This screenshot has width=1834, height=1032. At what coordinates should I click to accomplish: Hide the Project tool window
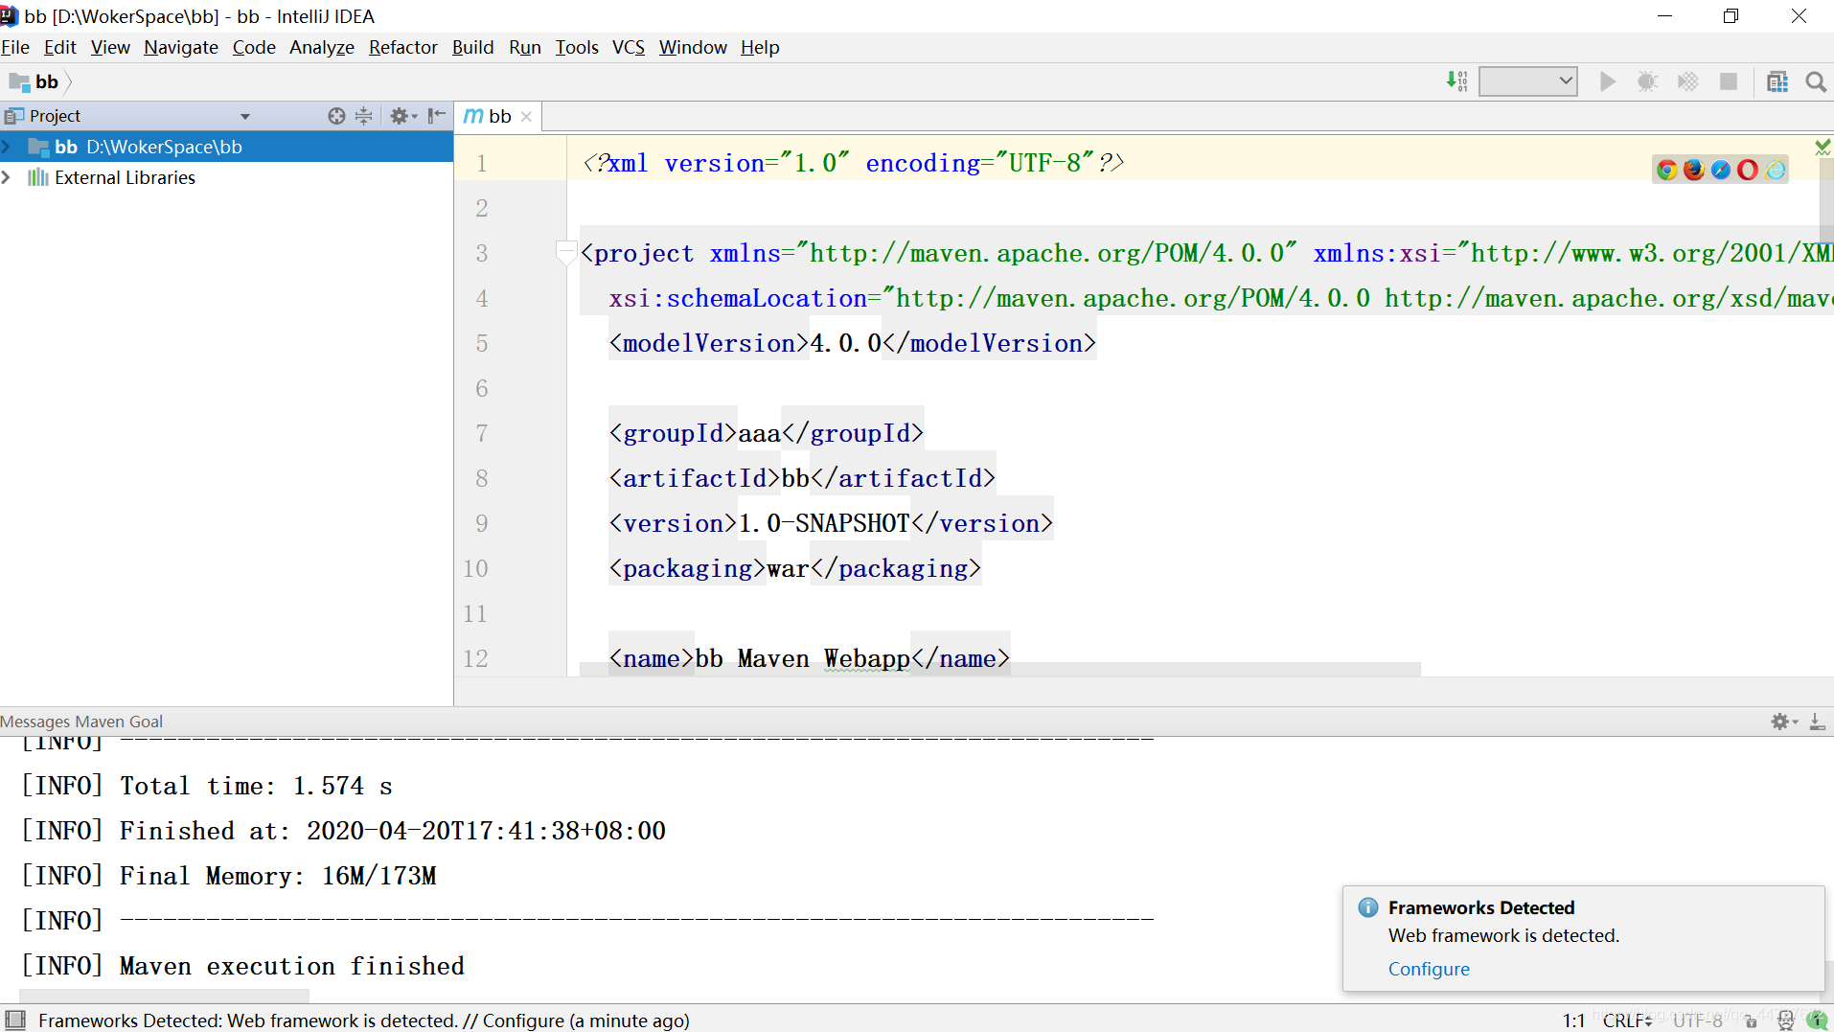pos(437,116)
